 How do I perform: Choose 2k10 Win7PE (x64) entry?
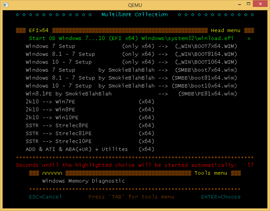pyautogui.click(x=90, y=102)
